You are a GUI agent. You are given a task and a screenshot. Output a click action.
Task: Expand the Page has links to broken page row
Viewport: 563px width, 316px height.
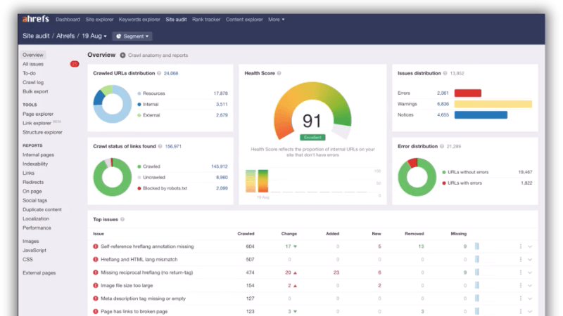tap(530, 312)
